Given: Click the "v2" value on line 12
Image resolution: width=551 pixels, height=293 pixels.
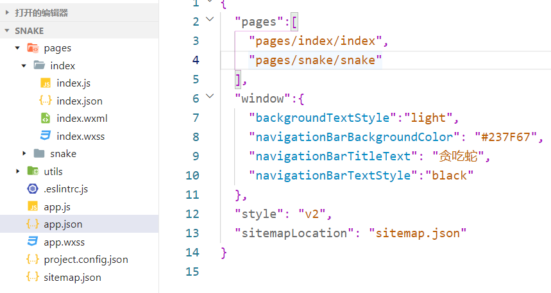Looking at the screenshot, I should [x=312, y=213].
